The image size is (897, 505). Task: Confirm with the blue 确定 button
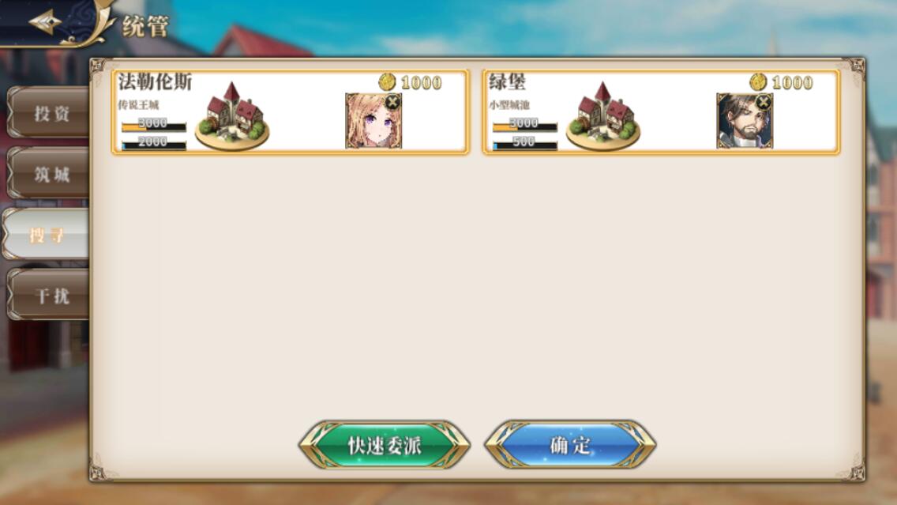click(570, 445)
